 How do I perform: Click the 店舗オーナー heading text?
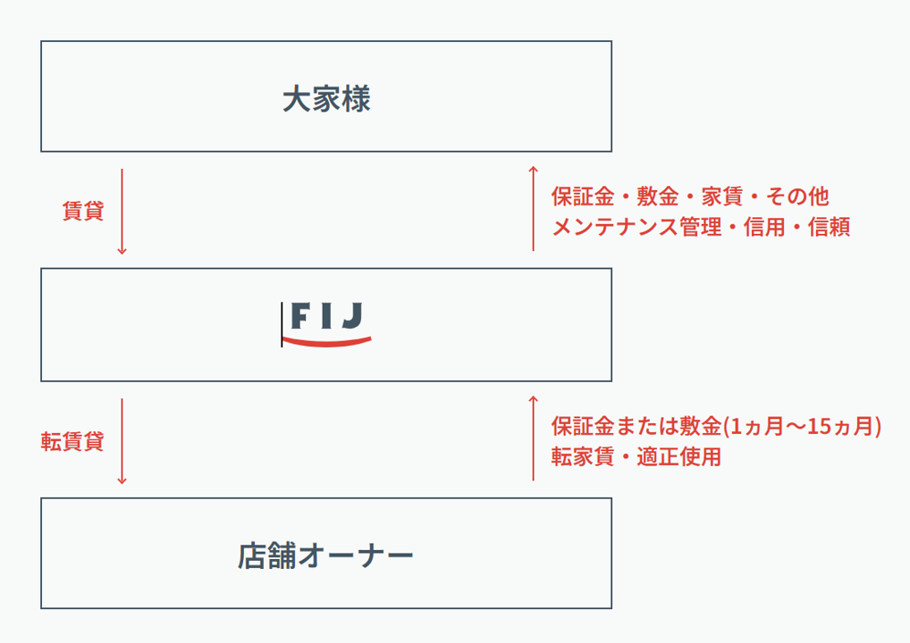point(325,555)
